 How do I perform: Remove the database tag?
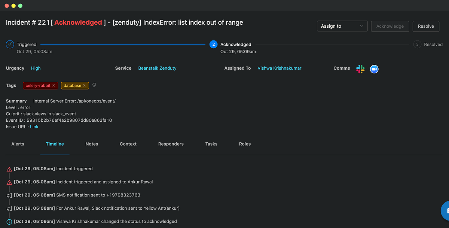84,85
